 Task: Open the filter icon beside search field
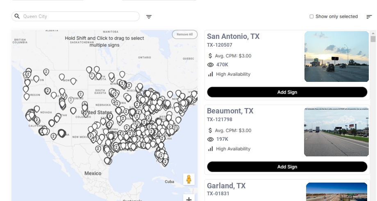pyautogui.click(x=149, y=17)
